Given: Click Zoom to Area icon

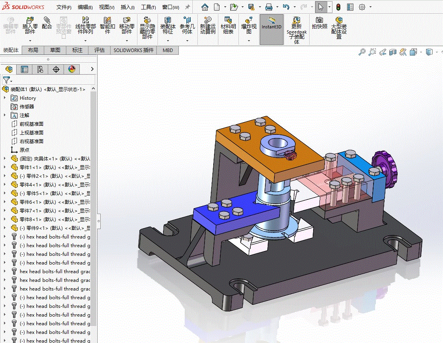Looking at the screenshot, I should point(372,52).
